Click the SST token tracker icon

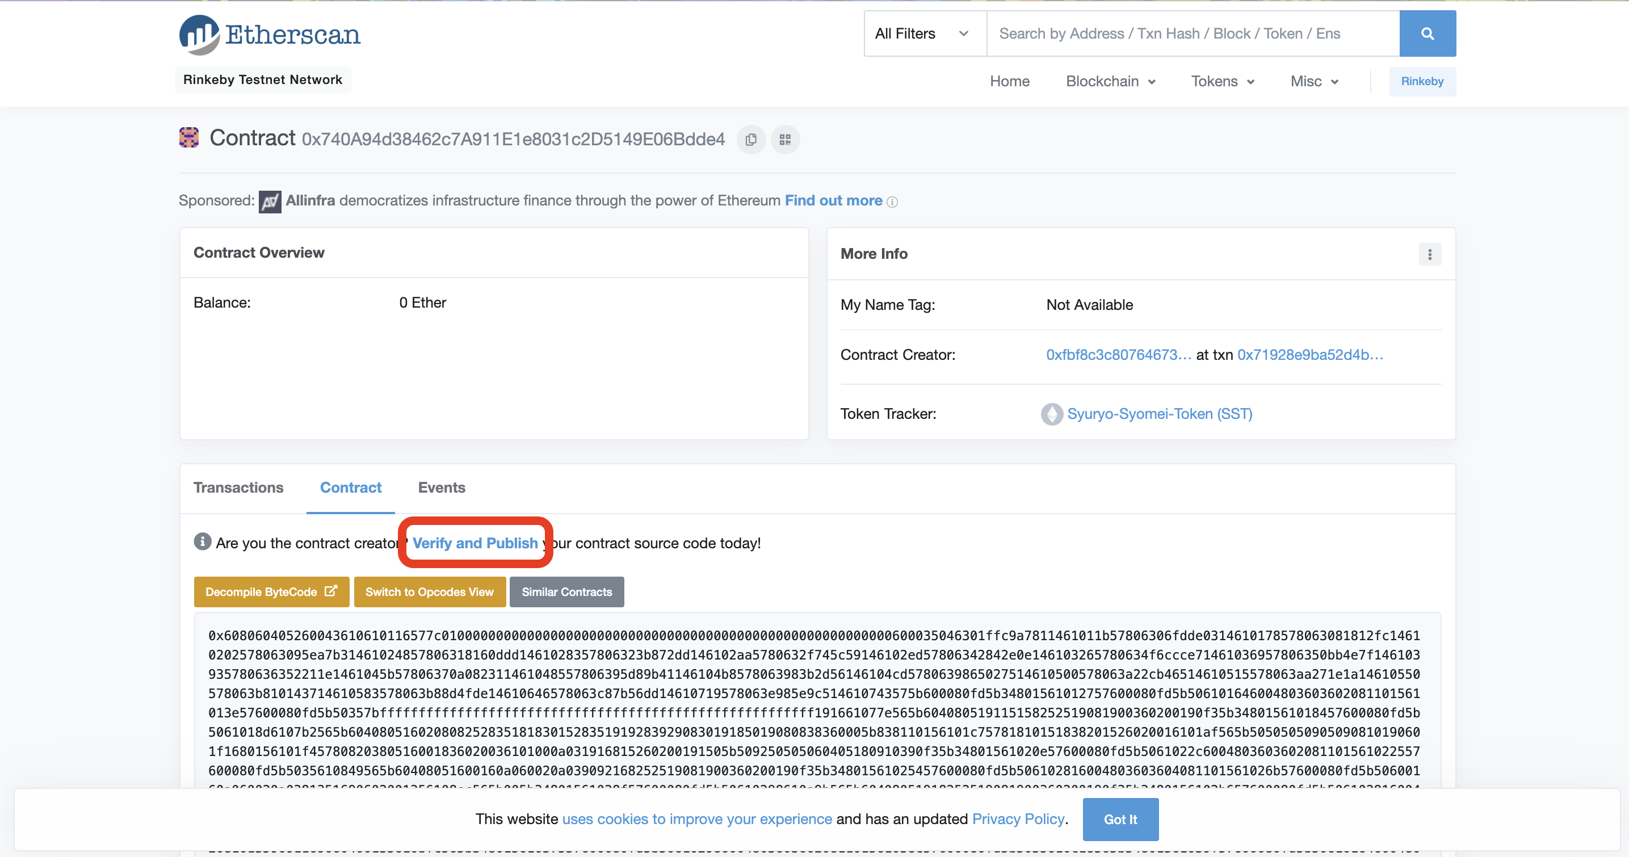click(x=1052, y=414)
